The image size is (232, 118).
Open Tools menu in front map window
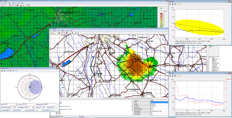[x=67, y=31]
